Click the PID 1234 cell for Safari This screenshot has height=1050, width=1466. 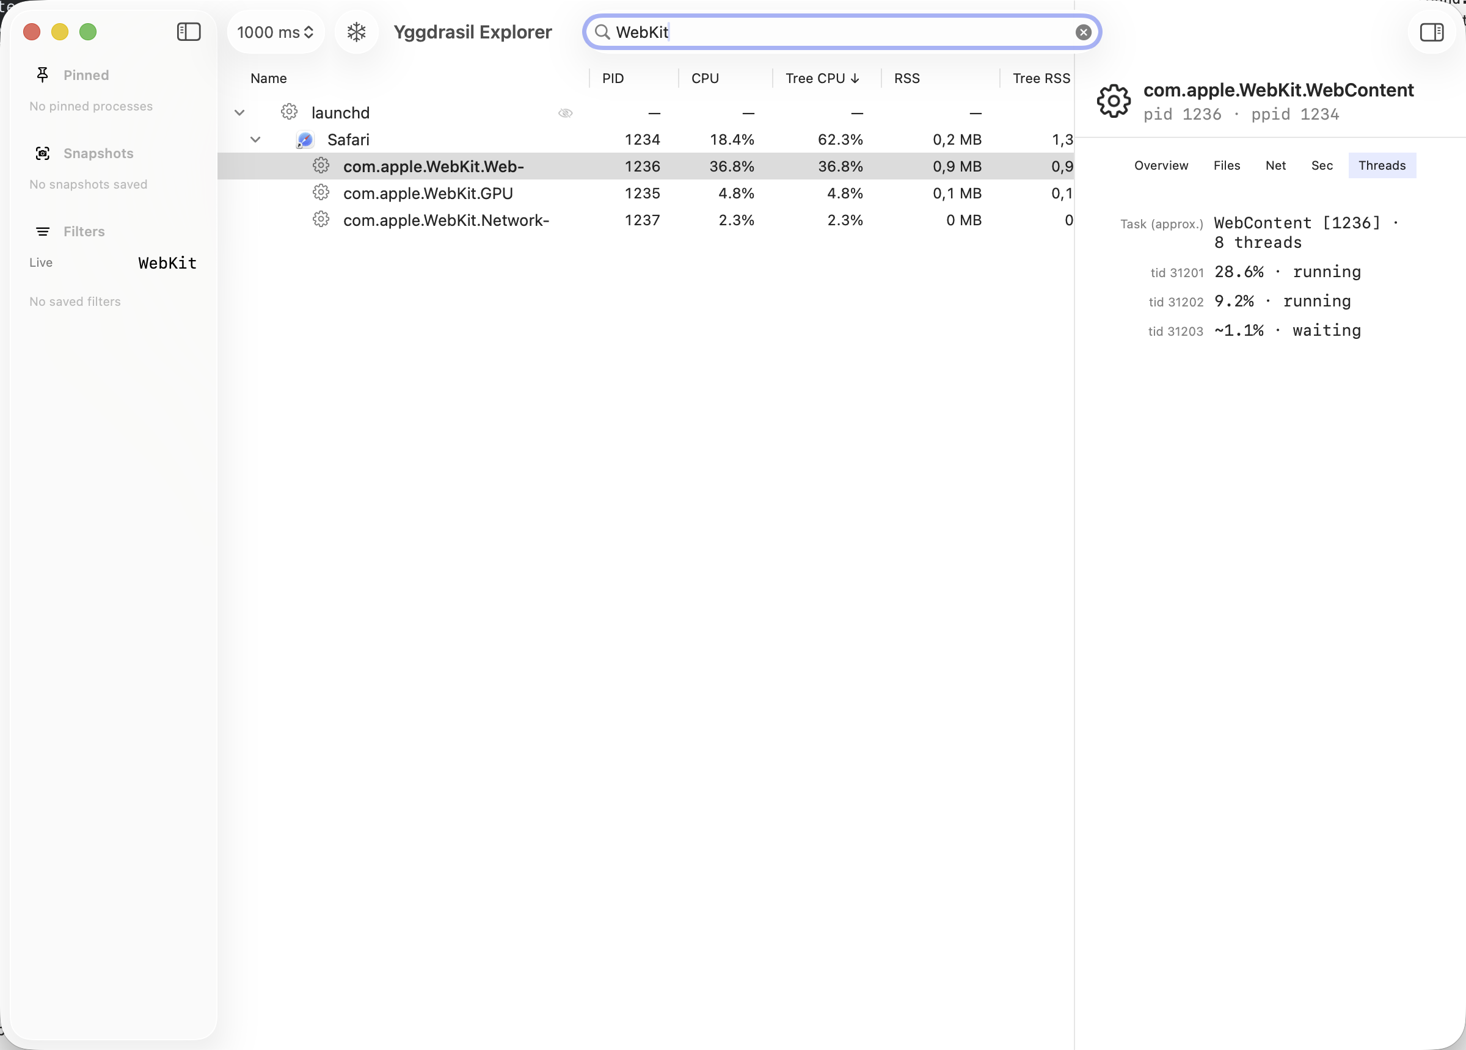pyautogui.click(x=642, y=140)
